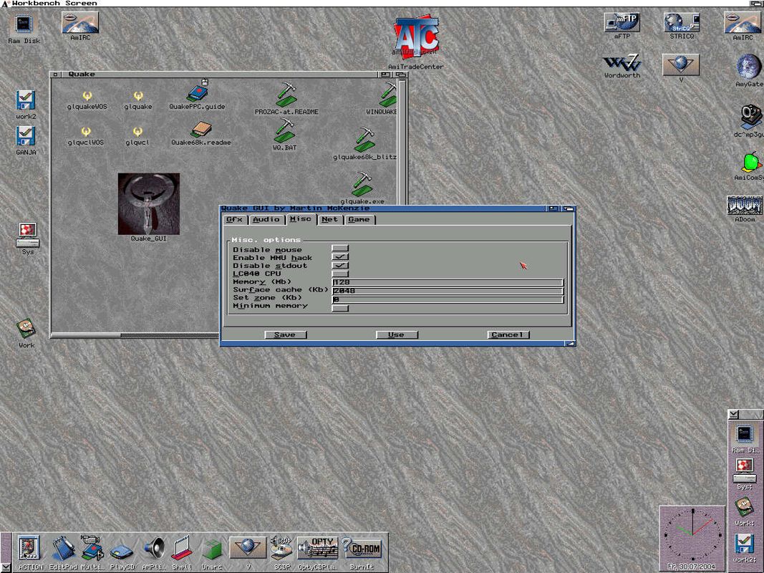Collapse the dock using its bottom-left arrow
This screenshot has width=764, height=573.
tap(5, 568)
